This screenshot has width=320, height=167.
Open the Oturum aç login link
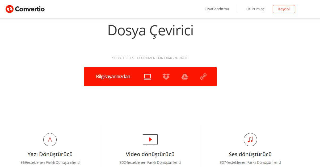pos(255,9)
